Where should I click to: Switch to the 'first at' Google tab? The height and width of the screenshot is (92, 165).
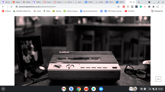point(69,2)
